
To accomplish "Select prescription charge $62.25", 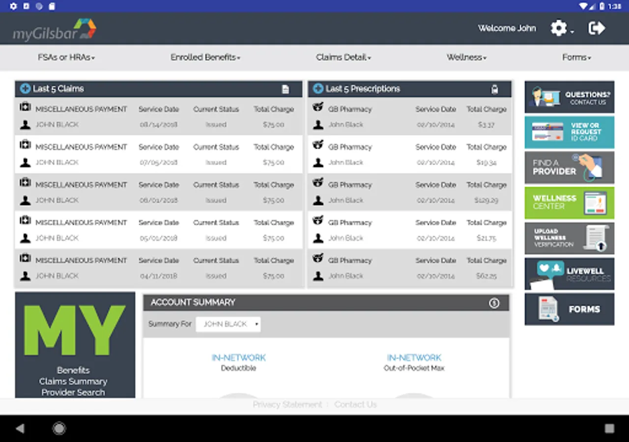I will point(486,276).
